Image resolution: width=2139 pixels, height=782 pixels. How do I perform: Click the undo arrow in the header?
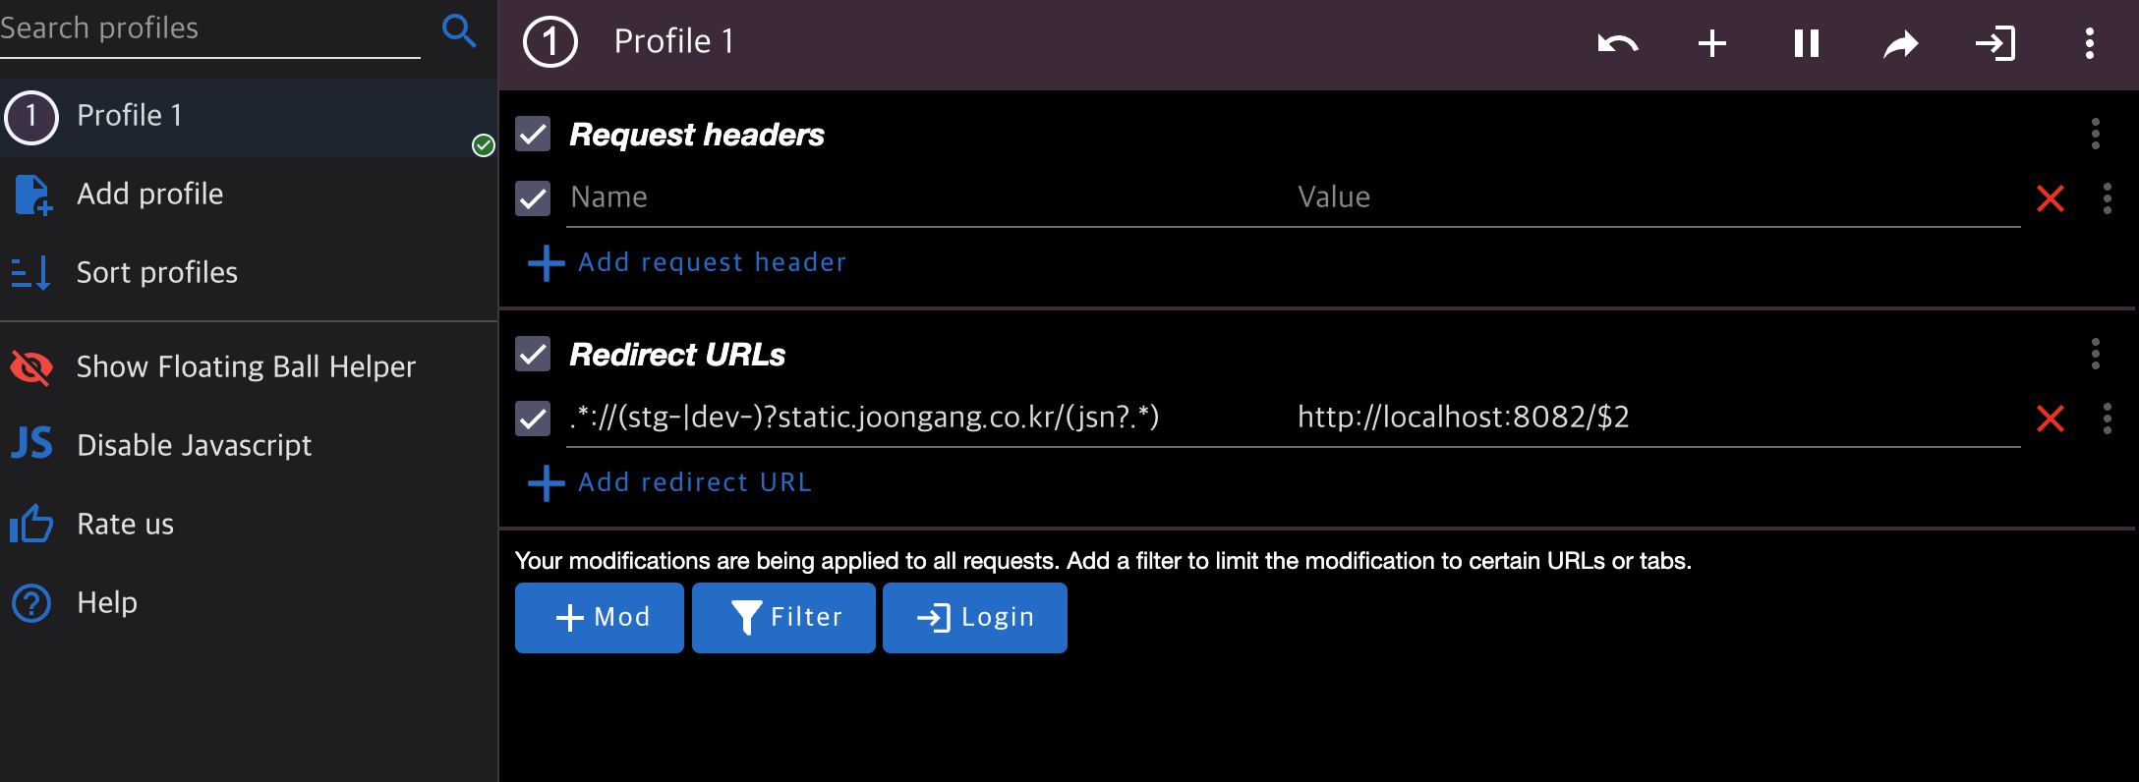click(1617, 43)
